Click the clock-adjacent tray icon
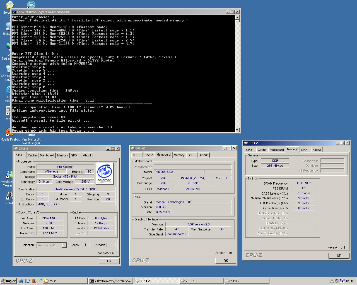Screen dimensions: 357x285 [x=342, y=281]
